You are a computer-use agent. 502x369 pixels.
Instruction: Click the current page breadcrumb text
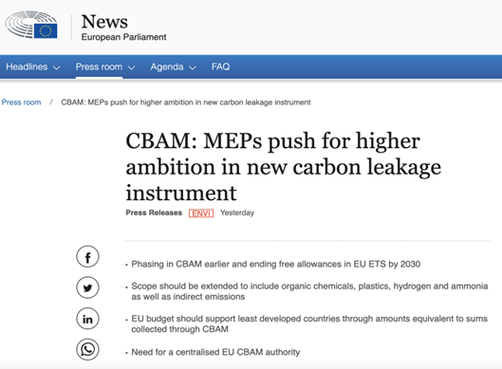(x=186, y=102)
